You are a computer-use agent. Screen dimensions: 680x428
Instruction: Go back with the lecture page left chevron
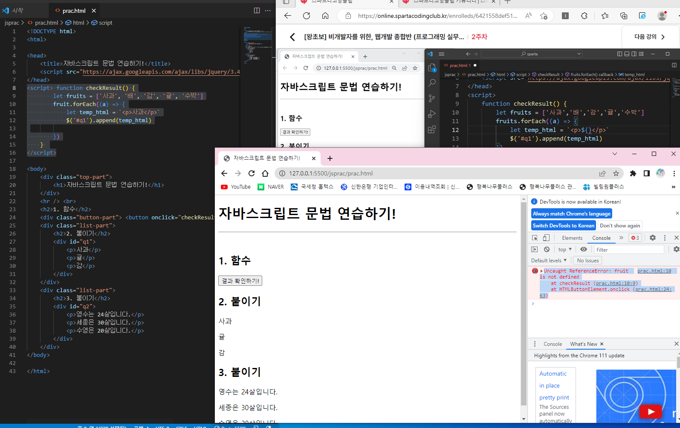coord(292,37)
